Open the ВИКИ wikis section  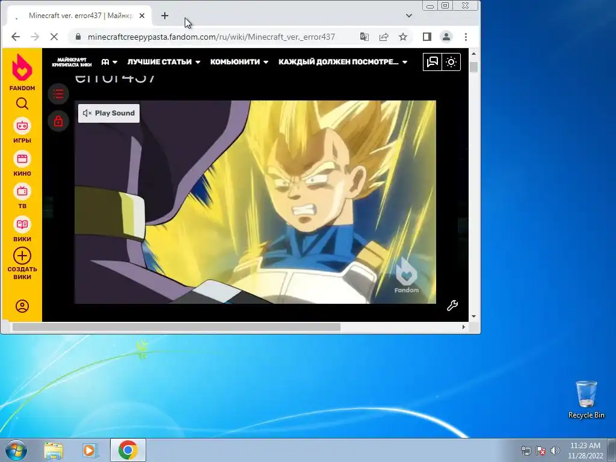[22, 229]
